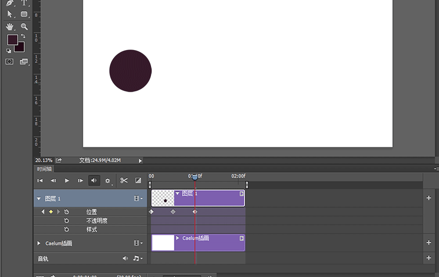Click the transition icon in timeline toolbar

[139, 180]
